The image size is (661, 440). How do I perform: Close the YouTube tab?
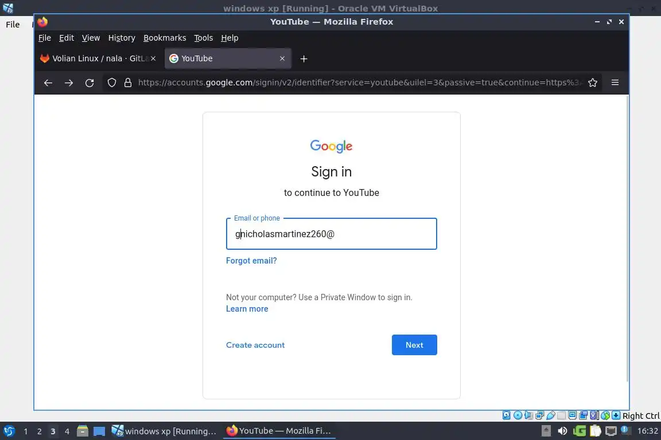tap(282, 58)
